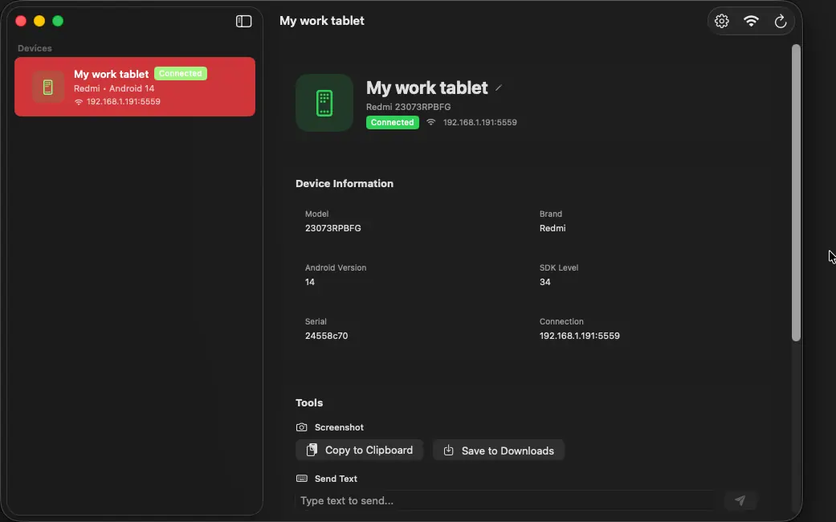Image resolution: width=836 pixels, height=522 pixels.
Task: Click the Tools heading
Action: click(x=309, y=402)
